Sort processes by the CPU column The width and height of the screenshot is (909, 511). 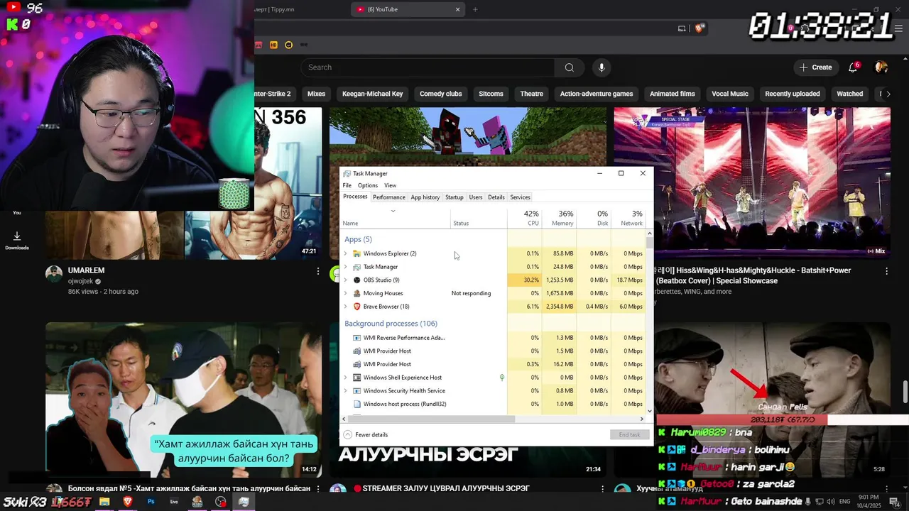click(x=524, y=218)
